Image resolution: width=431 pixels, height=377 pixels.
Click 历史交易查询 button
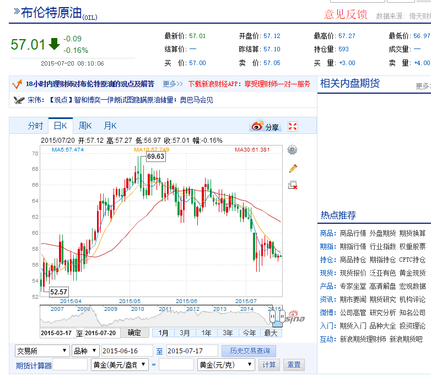(249, 351)
